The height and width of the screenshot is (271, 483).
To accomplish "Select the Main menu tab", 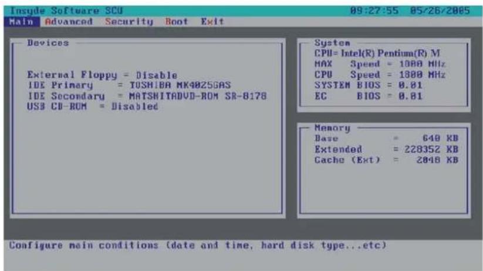I will click(x=22, y=22).
